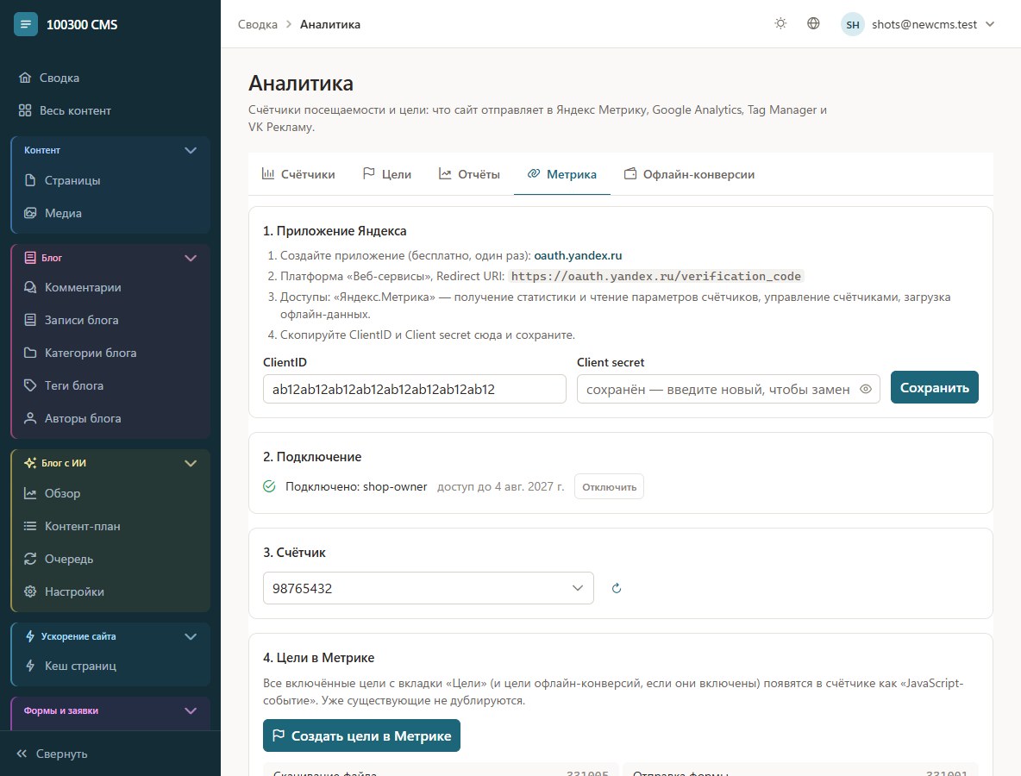Collapse the Блог с ИИ section chevron
1021x776 pixels.
coord(190,464)
